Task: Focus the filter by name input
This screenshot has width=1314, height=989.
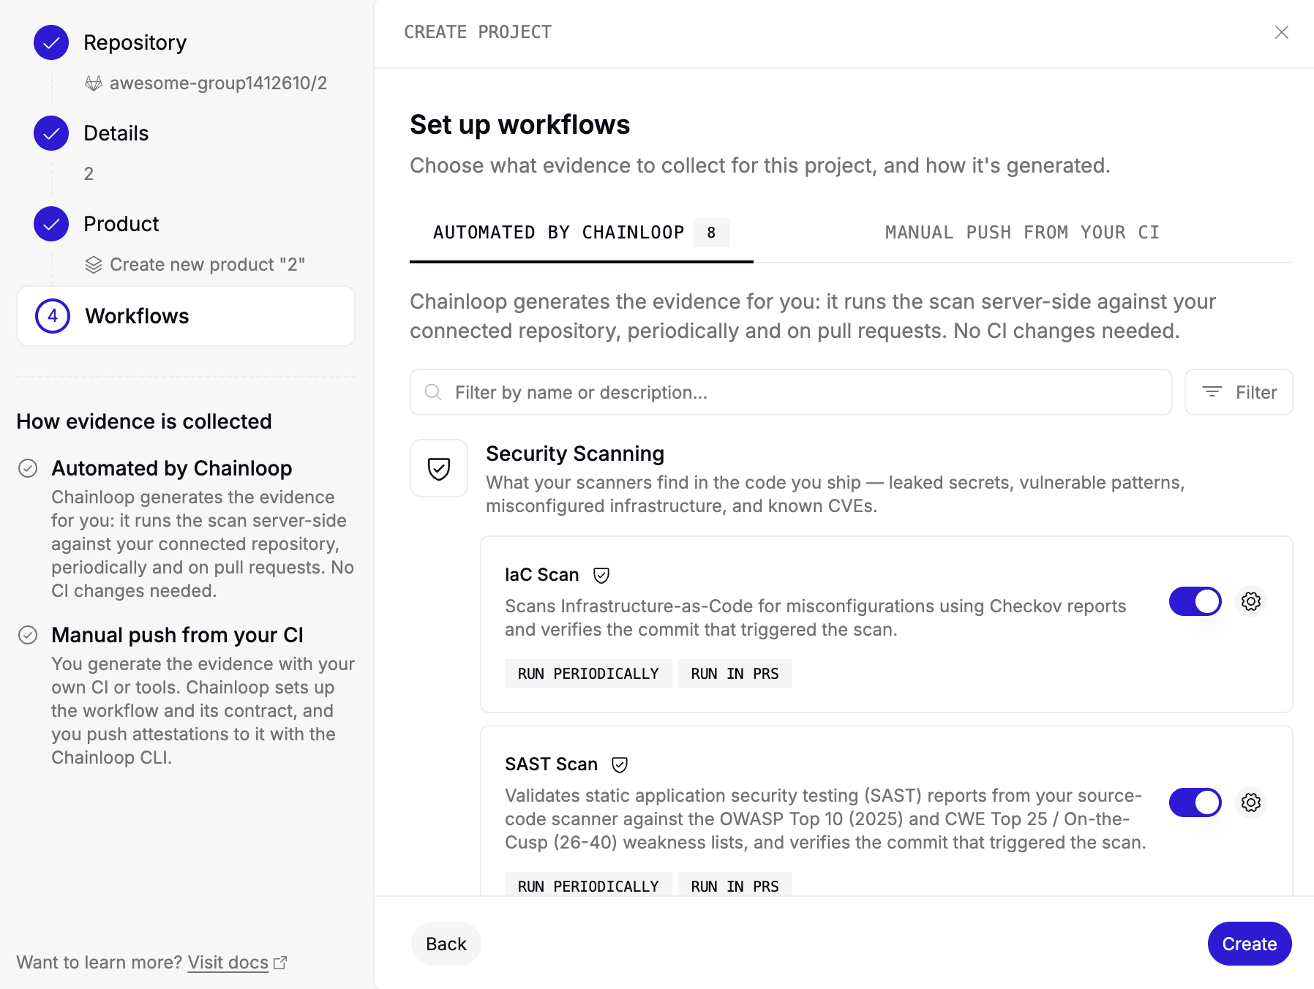Action: click(791, 392)
